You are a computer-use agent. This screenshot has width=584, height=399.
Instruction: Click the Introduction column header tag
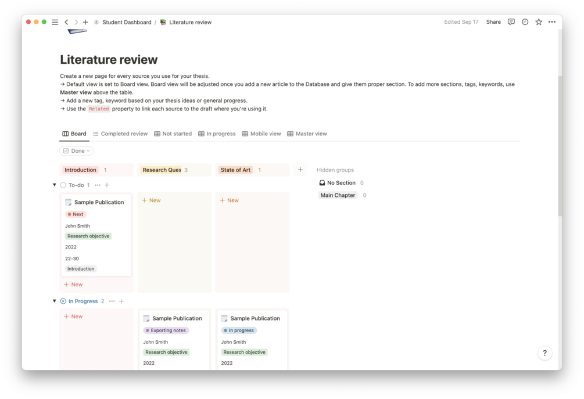(80, 170)
